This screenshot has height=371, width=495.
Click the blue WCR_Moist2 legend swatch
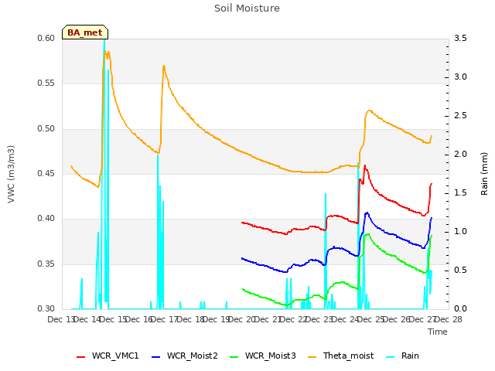click(x=156, y=357)
